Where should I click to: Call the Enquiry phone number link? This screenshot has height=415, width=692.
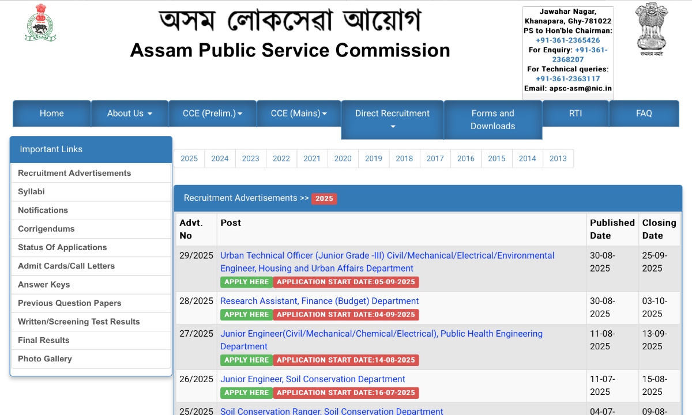(580, 55)
